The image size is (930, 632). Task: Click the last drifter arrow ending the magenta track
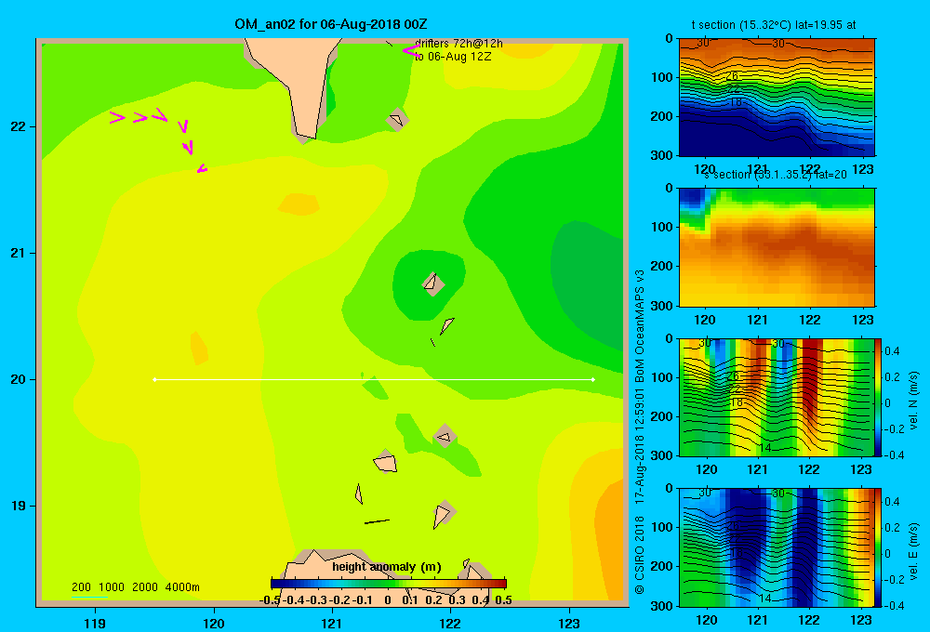pos(202,169)
